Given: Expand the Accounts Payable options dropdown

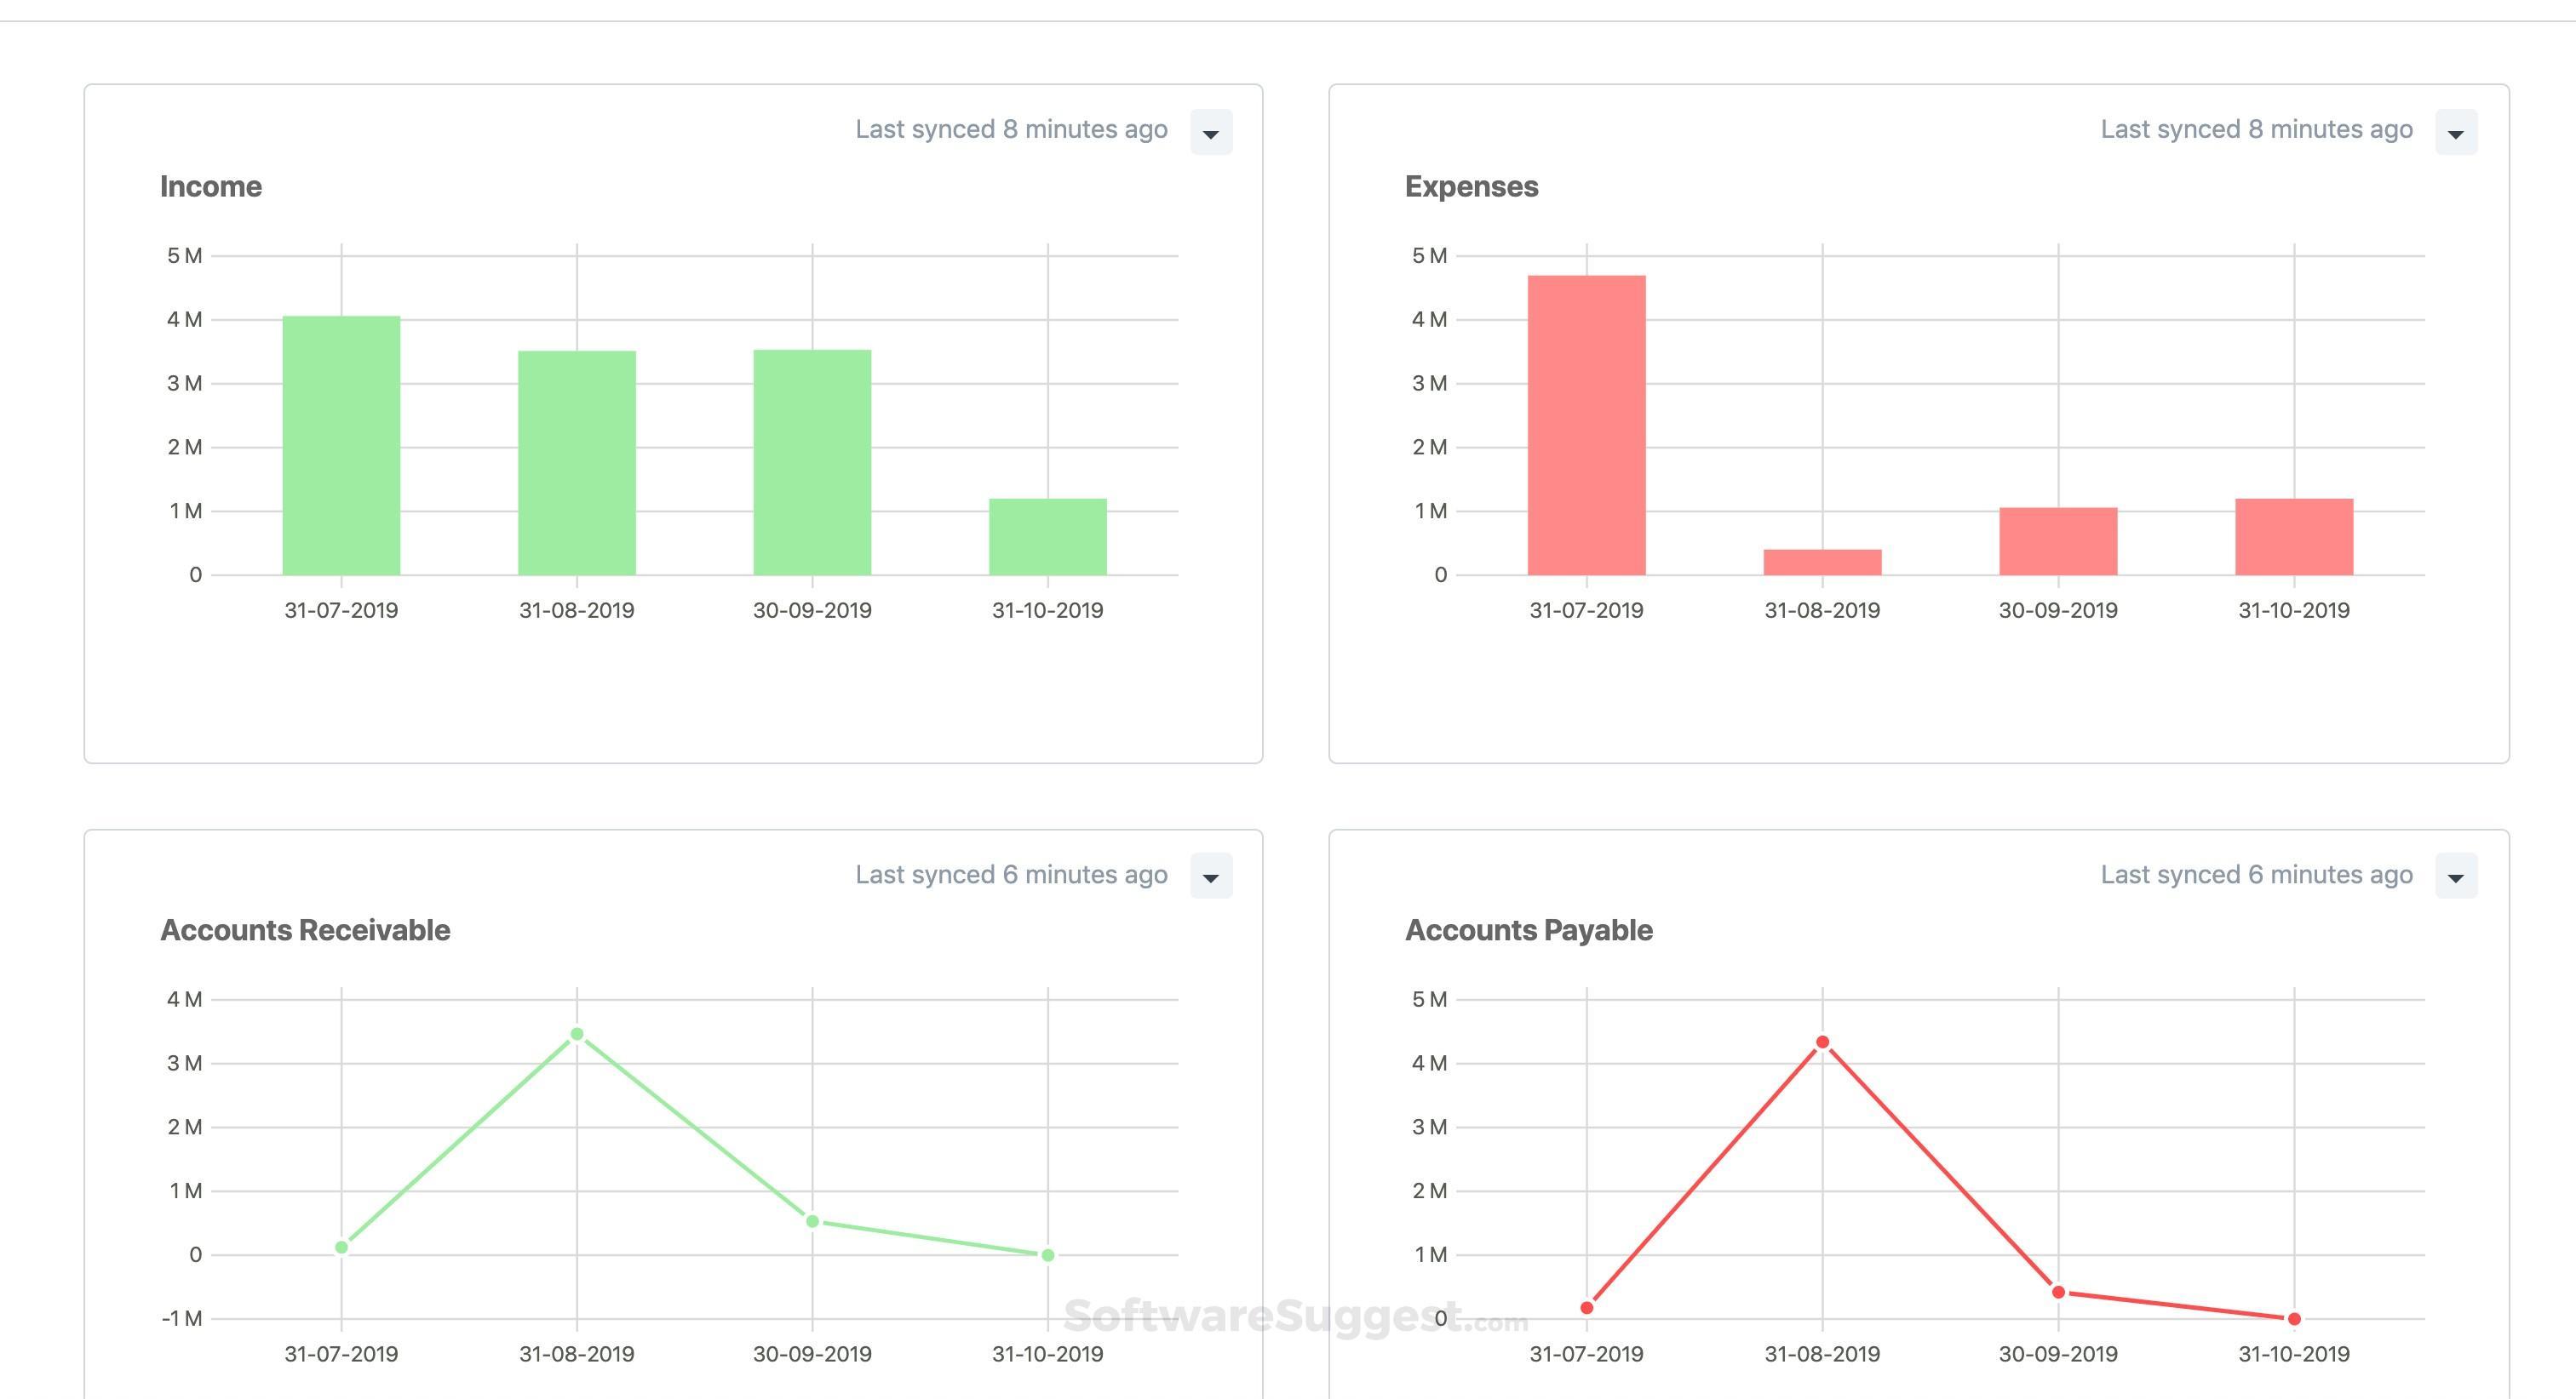Looking at the screenshot, I should click(2456, 877).
